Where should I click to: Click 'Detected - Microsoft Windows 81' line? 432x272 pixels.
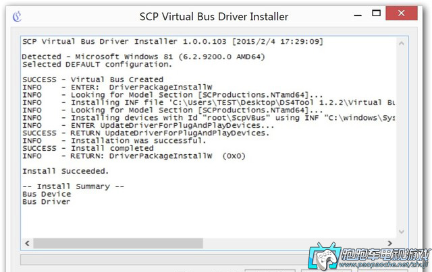pyautogui.click(x=143, y=57)
